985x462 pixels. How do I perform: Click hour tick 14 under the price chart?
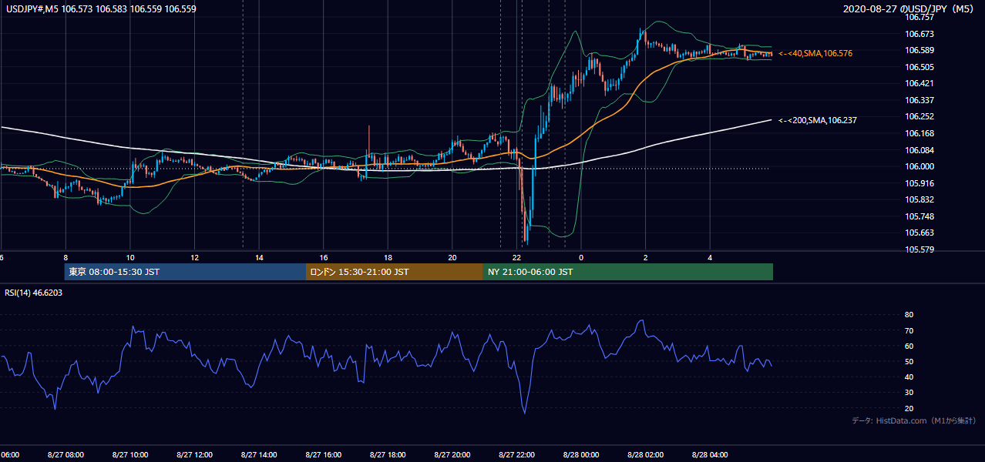click(260, 258)
